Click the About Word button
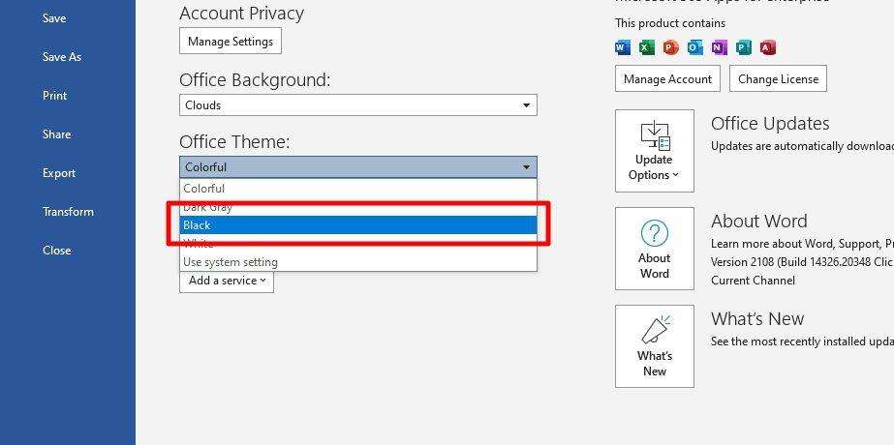This screenshot has width=894, height=445. 655,249
